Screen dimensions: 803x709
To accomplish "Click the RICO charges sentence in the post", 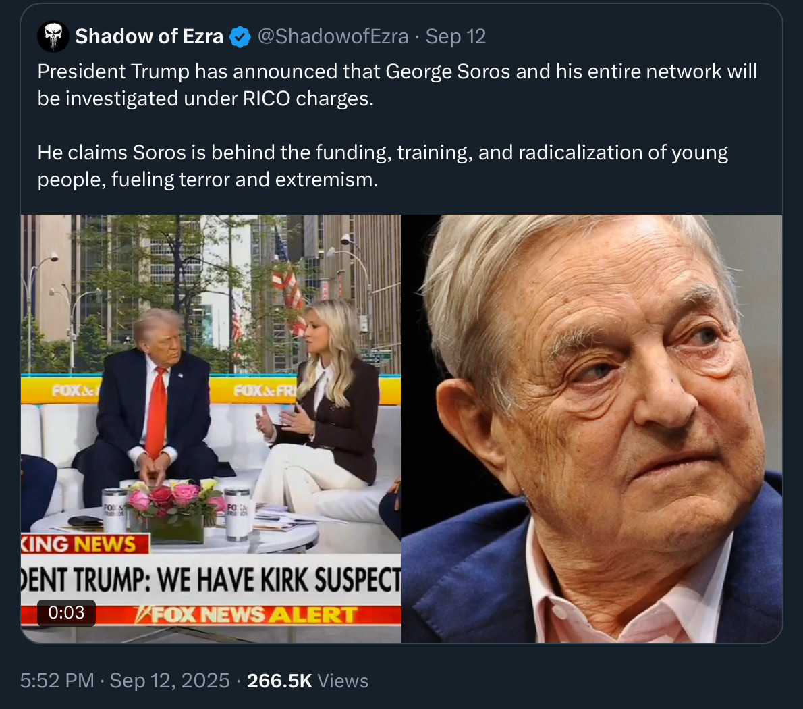I will click(x=205, y=99).
